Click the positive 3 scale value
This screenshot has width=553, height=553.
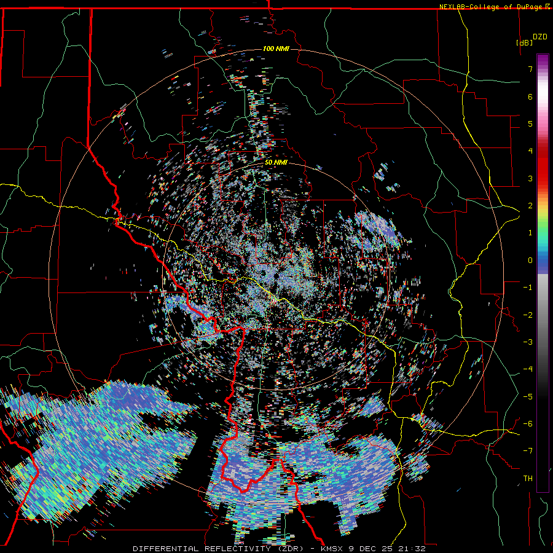(x=530, y=178)
